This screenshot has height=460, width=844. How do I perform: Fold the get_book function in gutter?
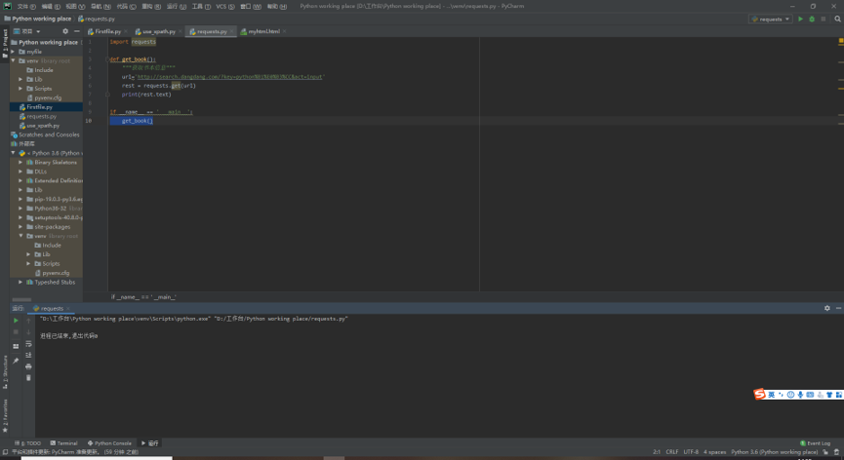tap(107, 59)
